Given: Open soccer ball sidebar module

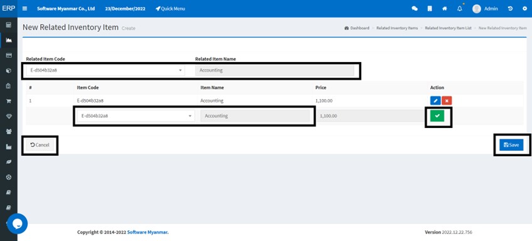Looking at the screenshot, I should pyautogui.click(x=9, y=177).
